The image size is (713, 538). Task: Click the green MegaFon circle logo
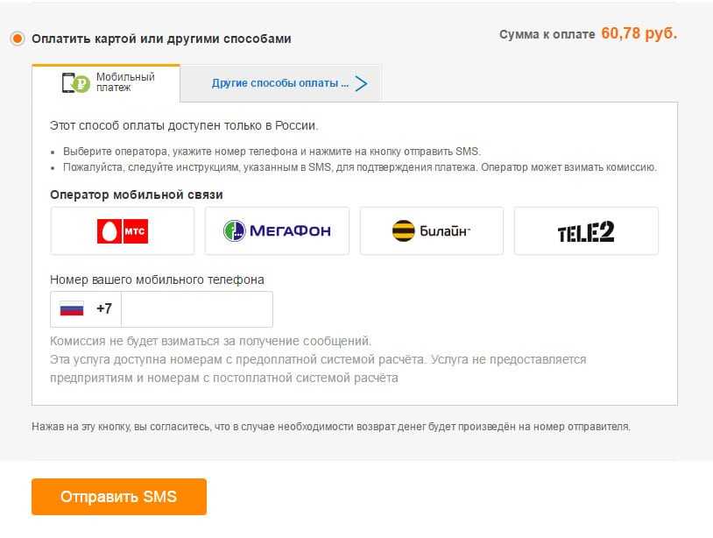pyautogui.click(x=234, y=231)
